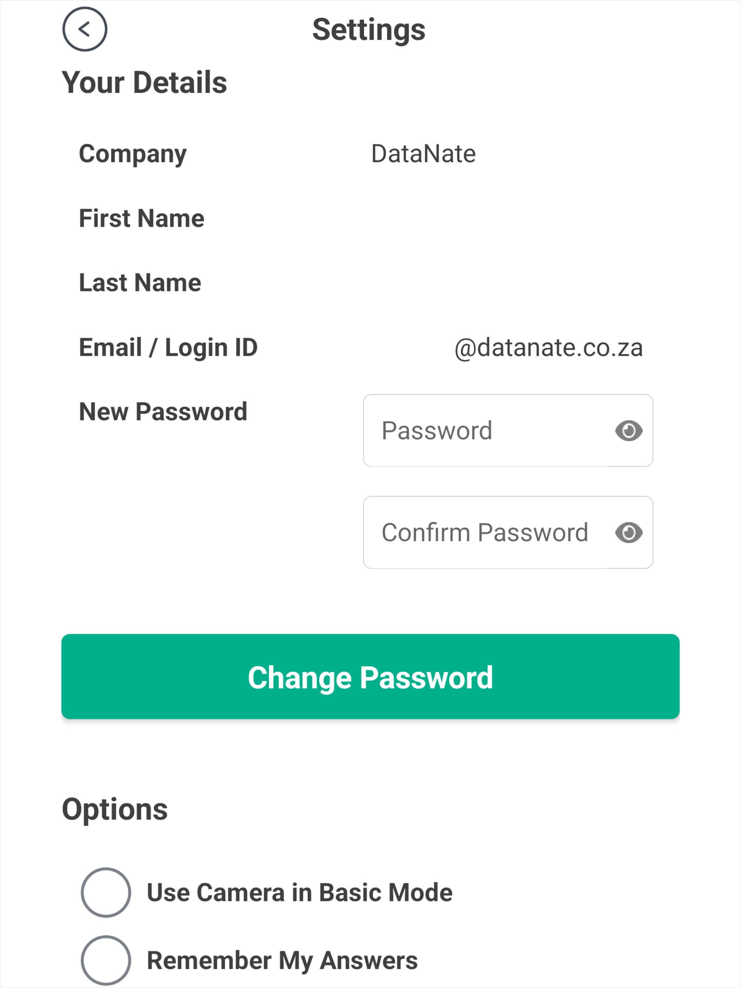Show the New Password field's hidden text
Image resolution: width=741 pixels, height=988 pixels.
coord(628,431)
